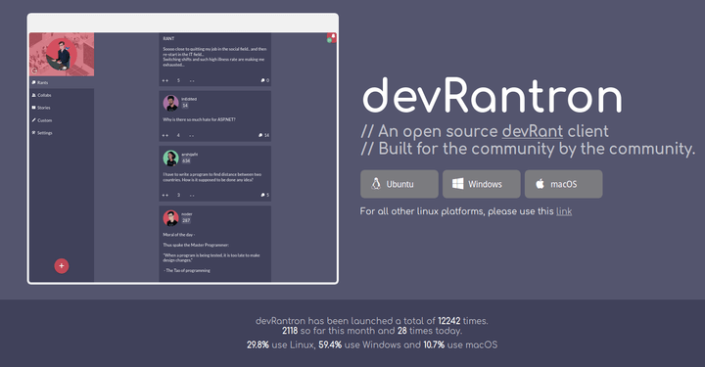Click the '- The Tao of programming' line
This screenshot has width=705, height=367.
click(187, 270)
